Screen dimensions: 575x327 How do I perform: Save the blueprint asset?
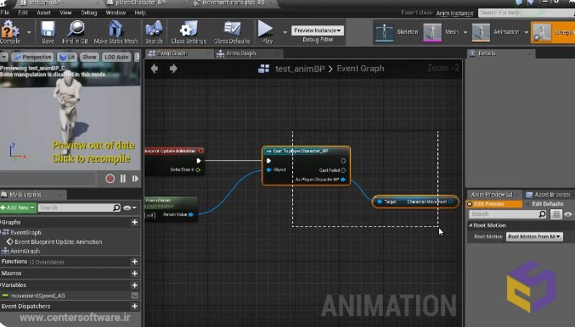[x=48, y=32]
